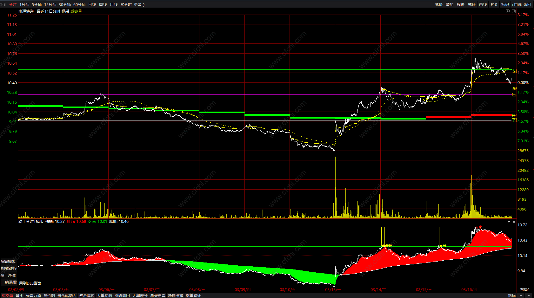
Task: Switch to 日线 daily chart
Action: click(92, 5)
